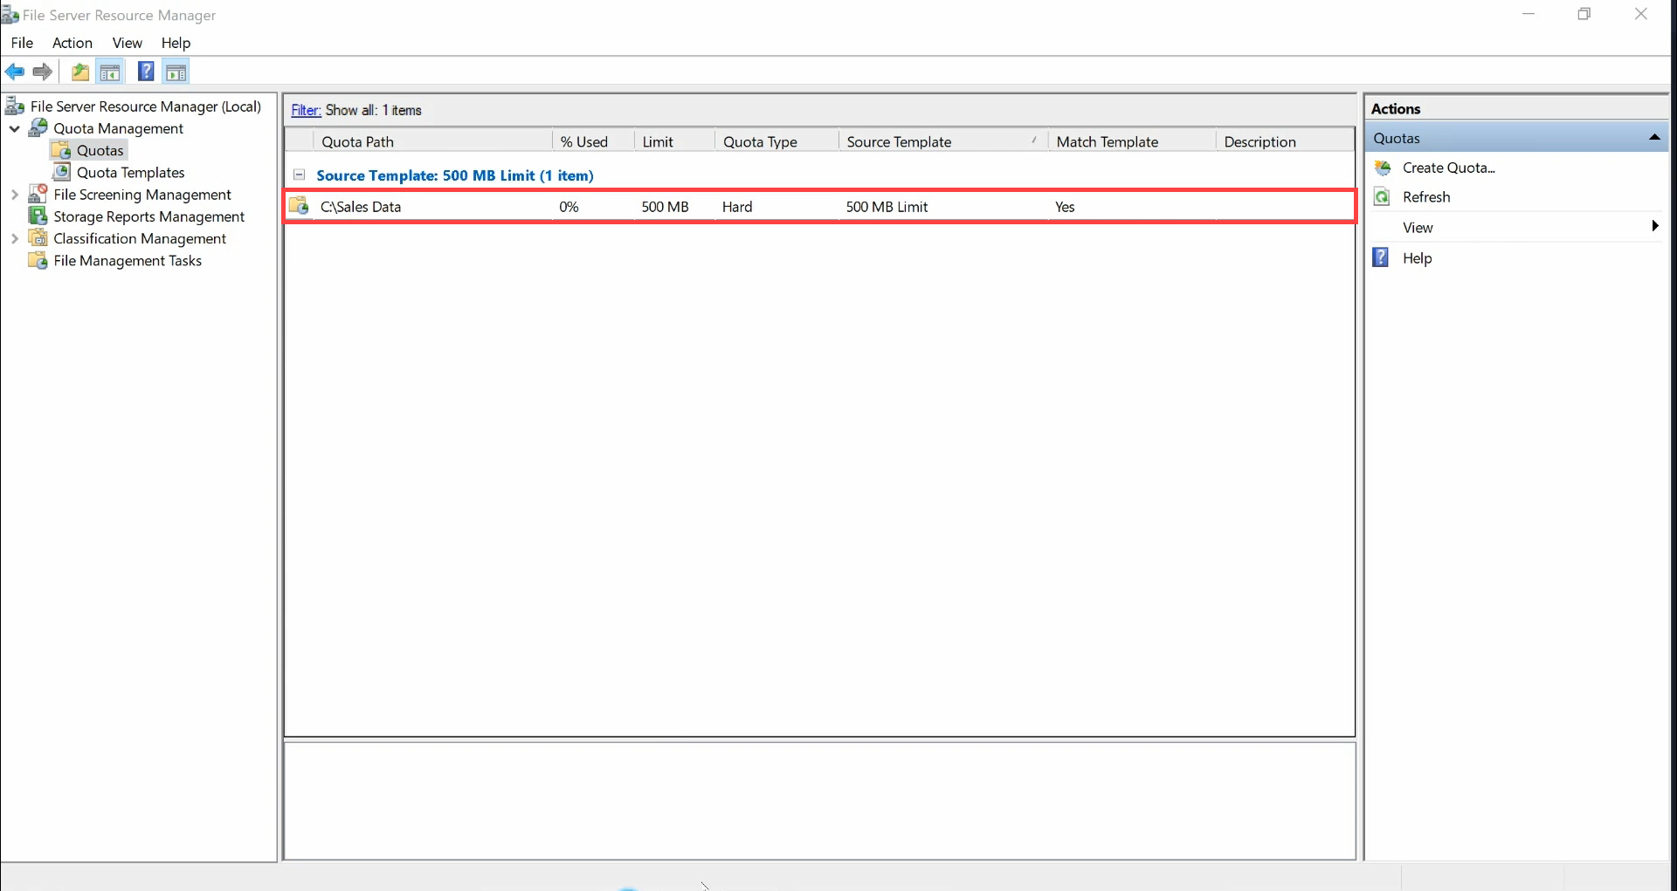Restore down the window
Screen dimensions: 1677x891
pos(1584,14)
